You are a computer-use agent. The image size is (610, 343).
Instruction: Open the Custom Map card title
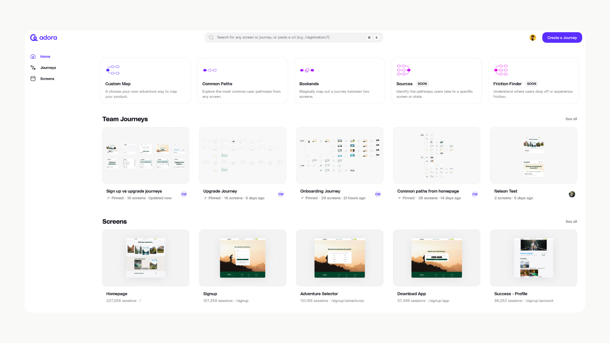click(118, 84)
